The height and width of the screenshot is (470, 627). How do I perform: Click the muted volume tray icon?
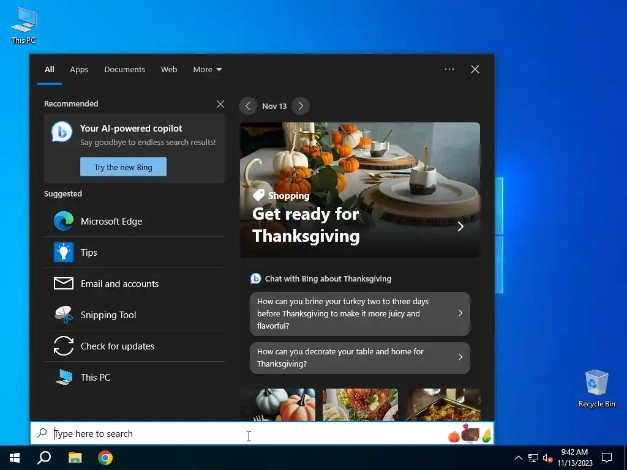pyautogui.click(x=547, y=458)
